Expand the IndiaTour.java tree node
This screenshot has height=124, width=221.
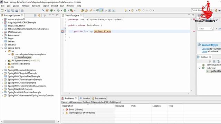[x=12, y=58]
